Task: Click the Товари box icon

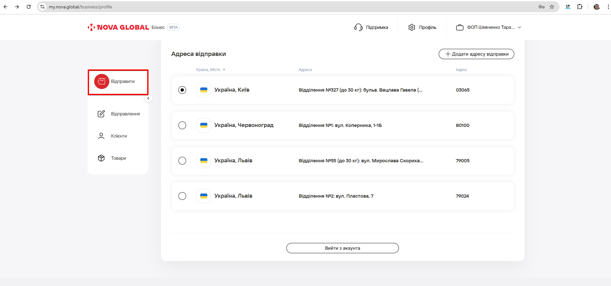Action: 101,158
